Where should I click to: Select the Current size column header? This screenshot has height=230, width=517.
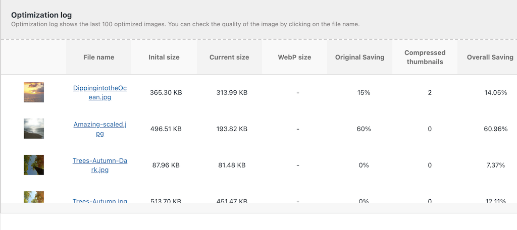pos(229,57)
